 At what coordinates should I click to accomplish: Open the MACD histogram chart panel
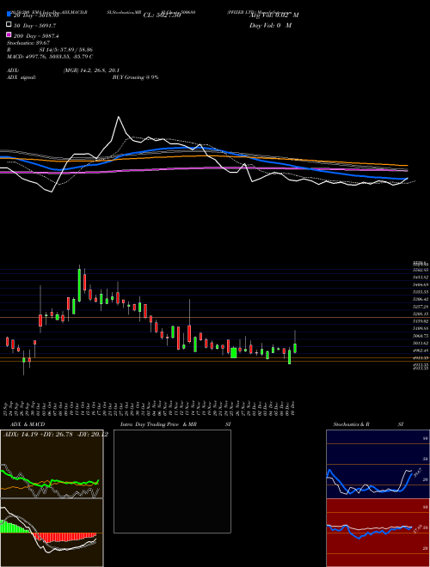pyautogui.click(x=52, y=533)
